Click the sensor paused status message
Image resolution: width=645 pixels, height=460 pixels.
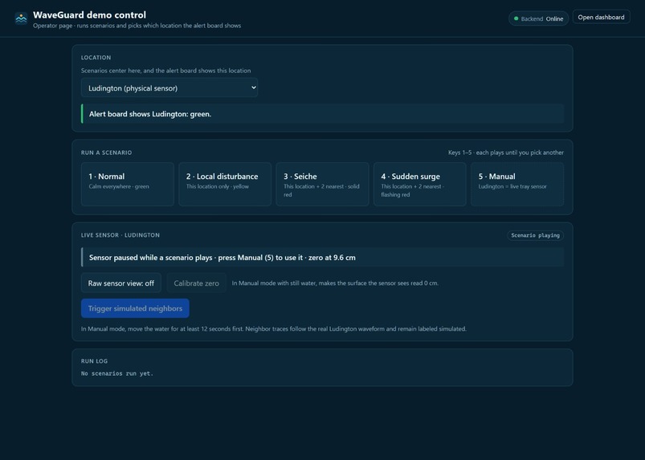(323, 258)
